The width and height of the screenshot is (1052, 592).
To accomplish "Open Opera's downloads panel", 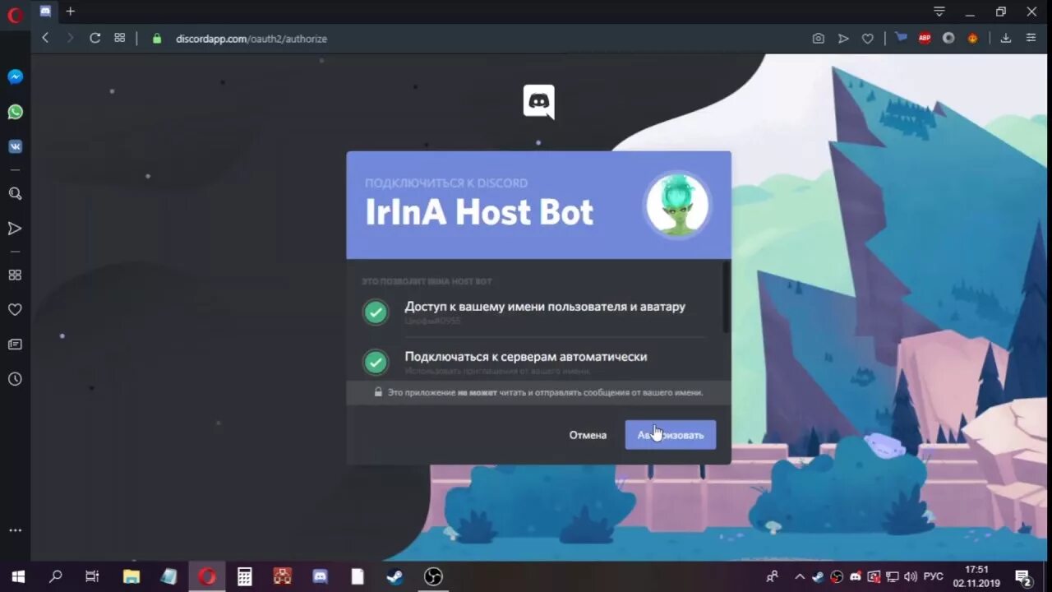I will tap(1005, 38).
